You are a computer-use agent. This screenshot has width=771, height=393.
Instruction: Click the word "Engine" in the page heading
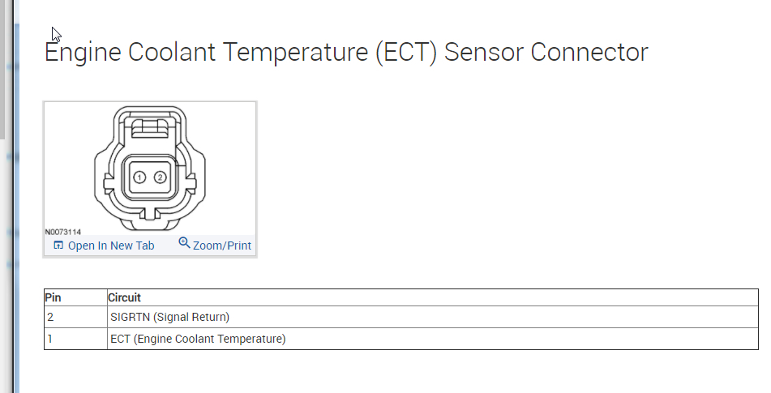pyautogui.click(x=84, y=53)
